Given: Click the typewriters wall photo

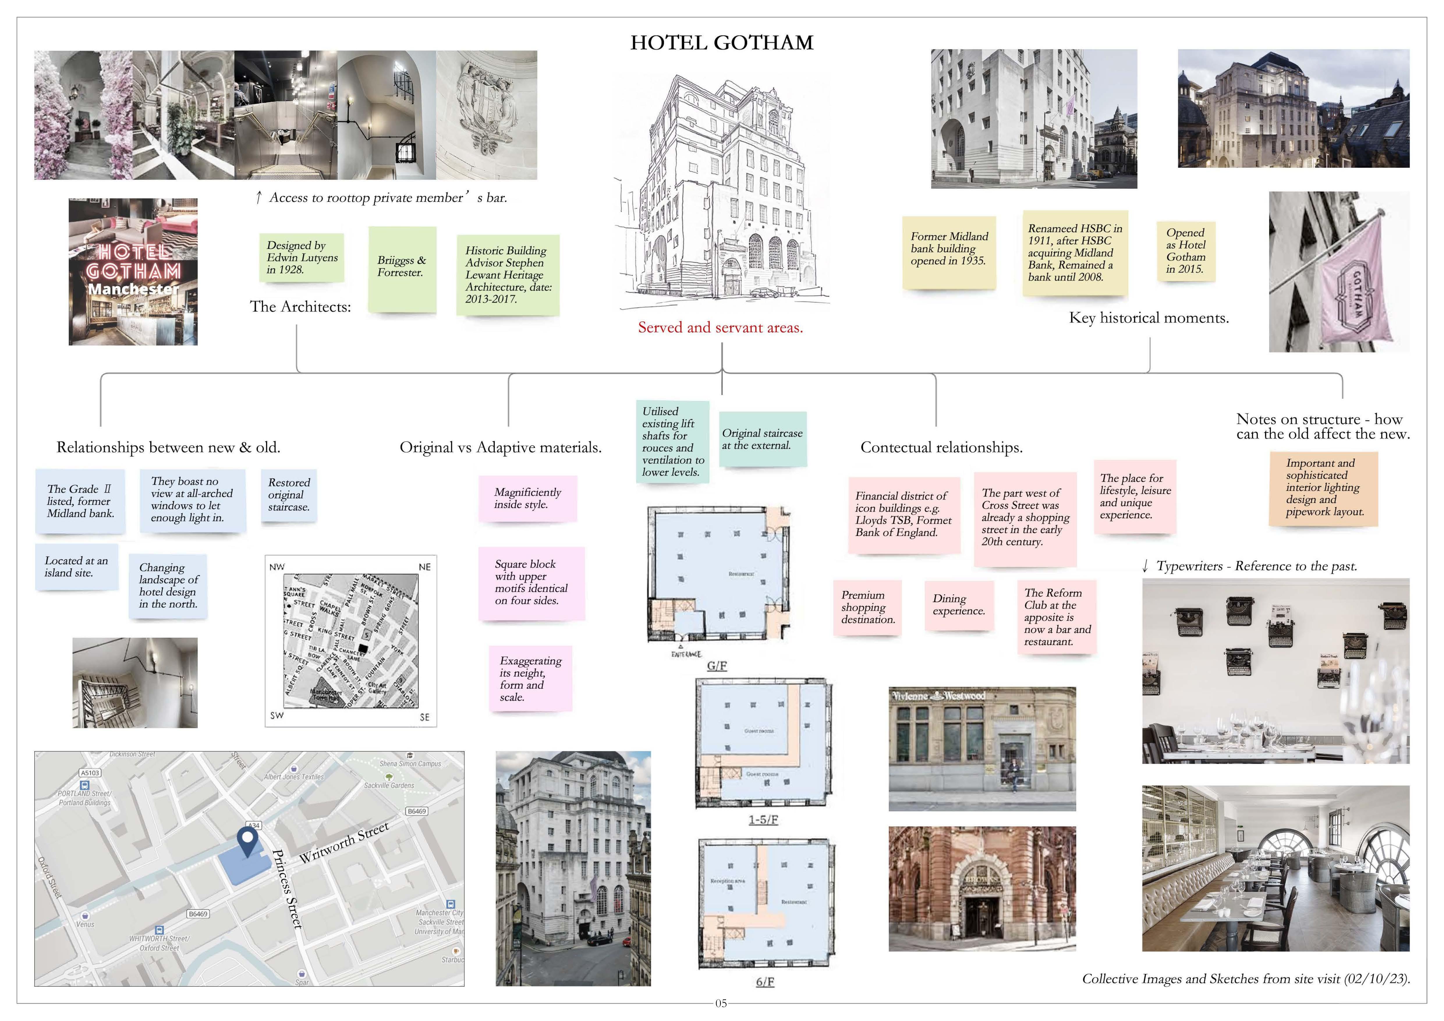Looking at the screenshot, I should pyautogui.click(x=1275, y=671).
